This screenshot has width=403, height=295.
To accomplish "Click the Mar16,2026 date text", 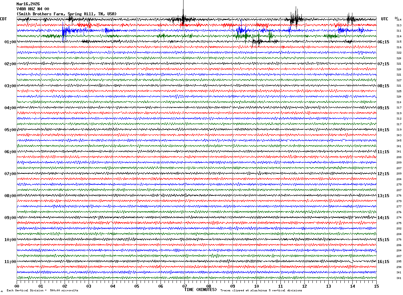I will pyautogui.click(x=28, y=4).
